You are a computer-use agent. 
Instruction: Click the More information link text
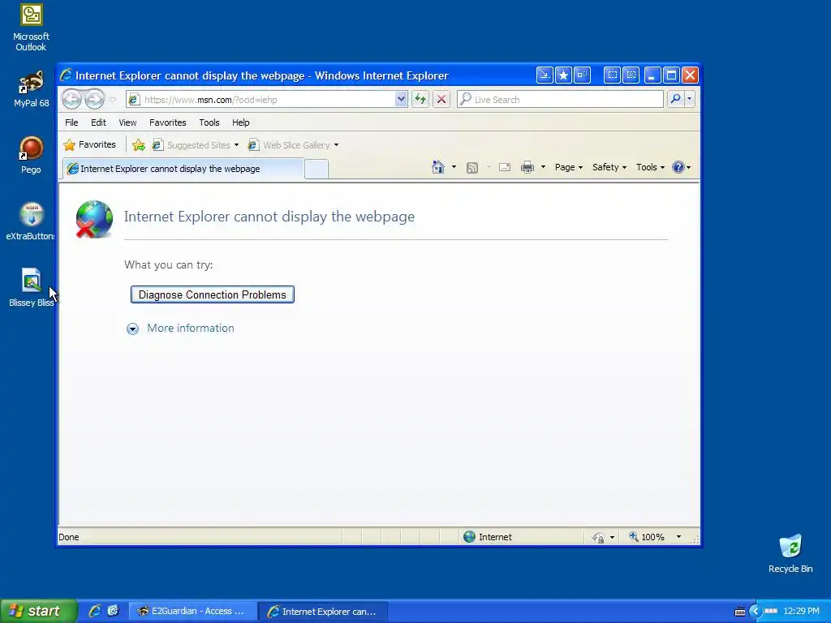click(190, 328)
